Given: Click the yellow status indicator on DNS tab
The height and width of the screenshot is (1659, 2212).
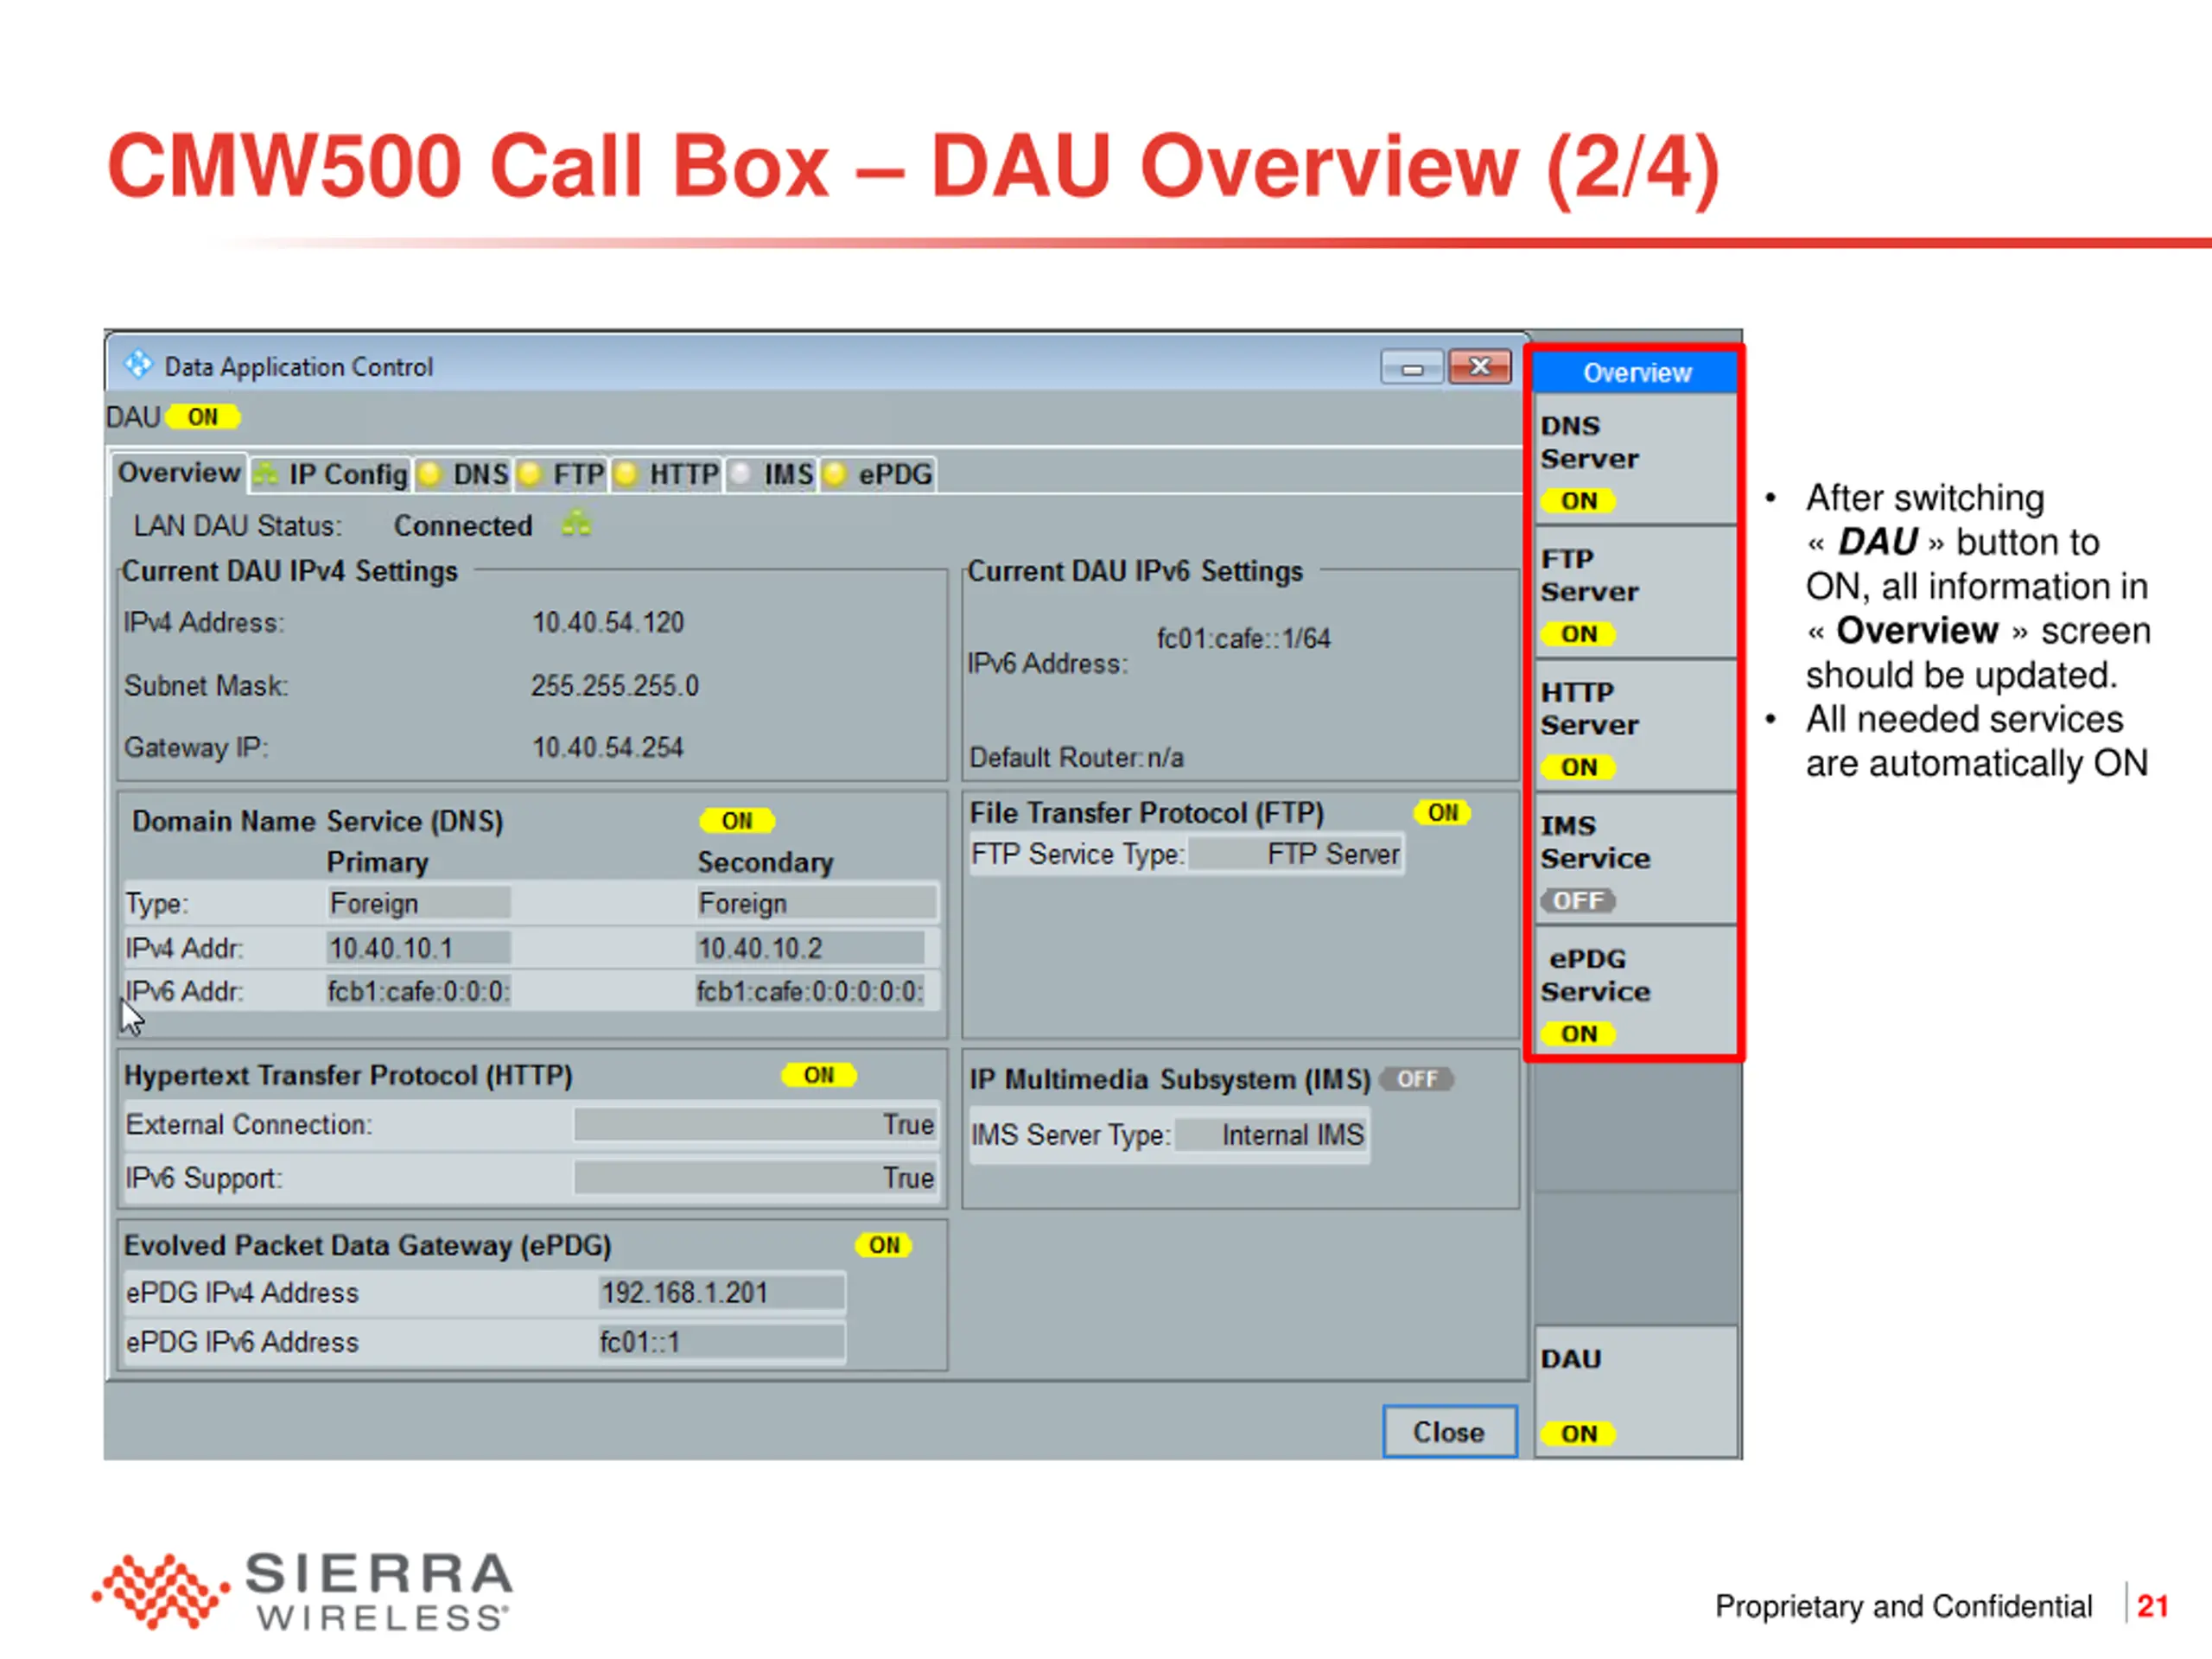Looking at the screenshot, I should 430,474.
